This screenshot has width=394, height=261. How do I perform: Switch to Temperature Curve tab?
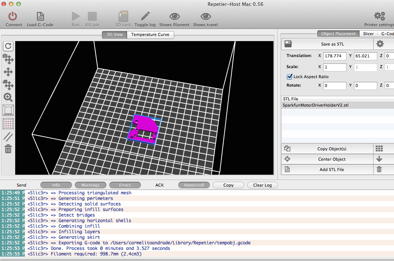coord(150,34)
